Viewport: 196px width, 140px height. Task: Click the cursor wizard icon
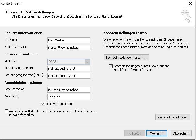point(186,16)
